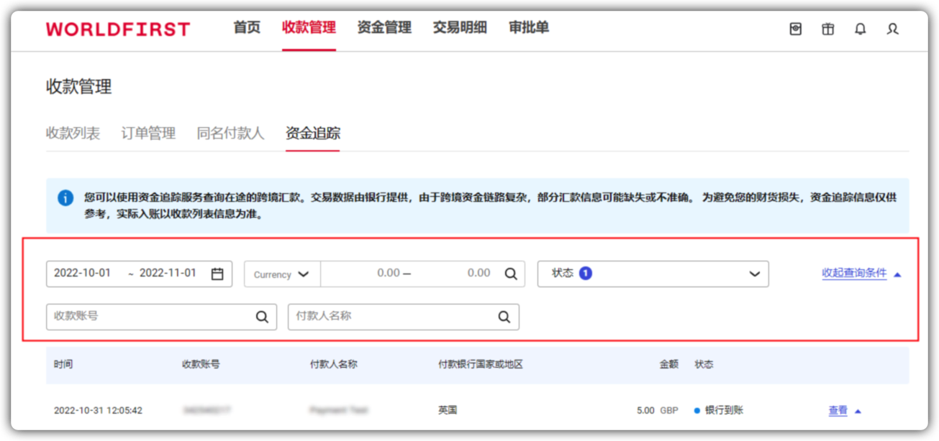The image size is (939, 441).
Task: Click the WorldFirst logo
Action: 118,29
